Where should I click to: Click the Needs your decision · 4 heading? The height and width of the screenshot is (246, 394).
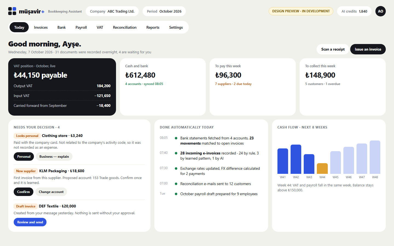tap(37, 127)
